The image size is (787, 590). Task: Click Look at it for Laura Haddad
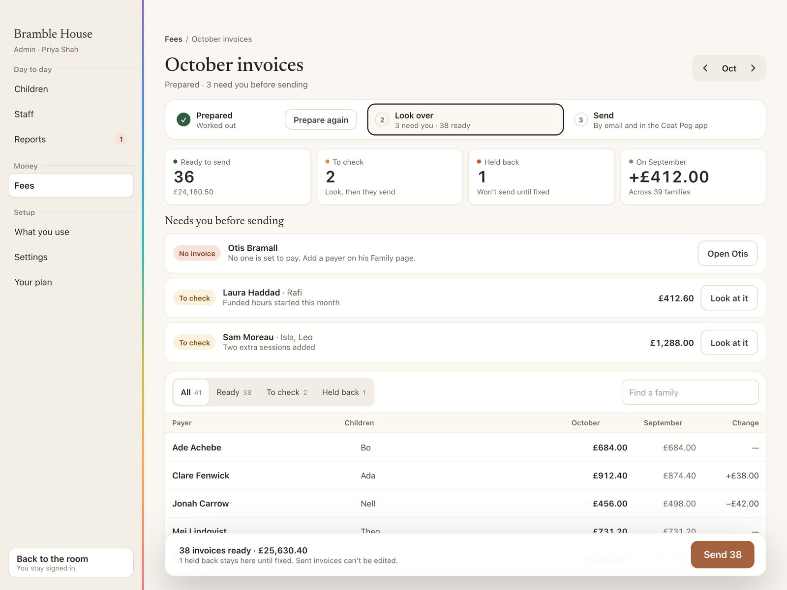coord(729,298)
